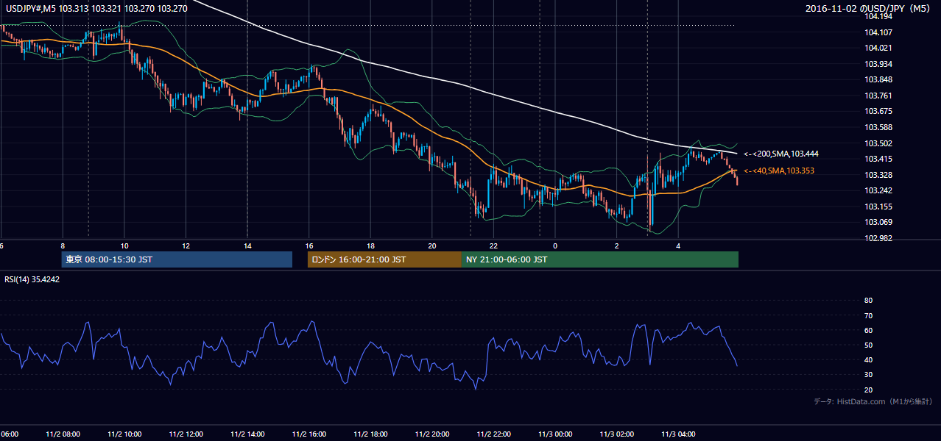Click the ロンドン 16:00-21:00 JST session bar

[384, 259]
